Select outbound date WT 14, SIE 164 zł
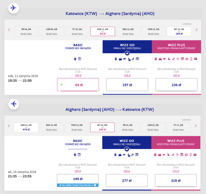Viewport: 206px width, 194px height. (179, 31)
